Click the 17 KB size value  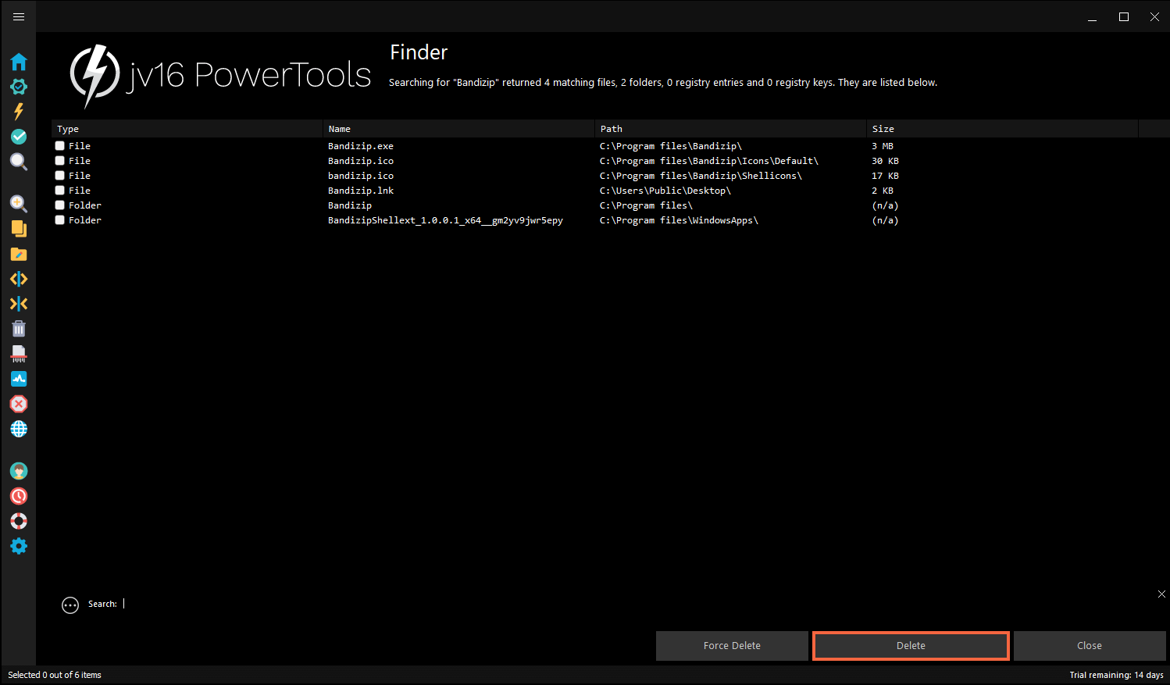885,176
